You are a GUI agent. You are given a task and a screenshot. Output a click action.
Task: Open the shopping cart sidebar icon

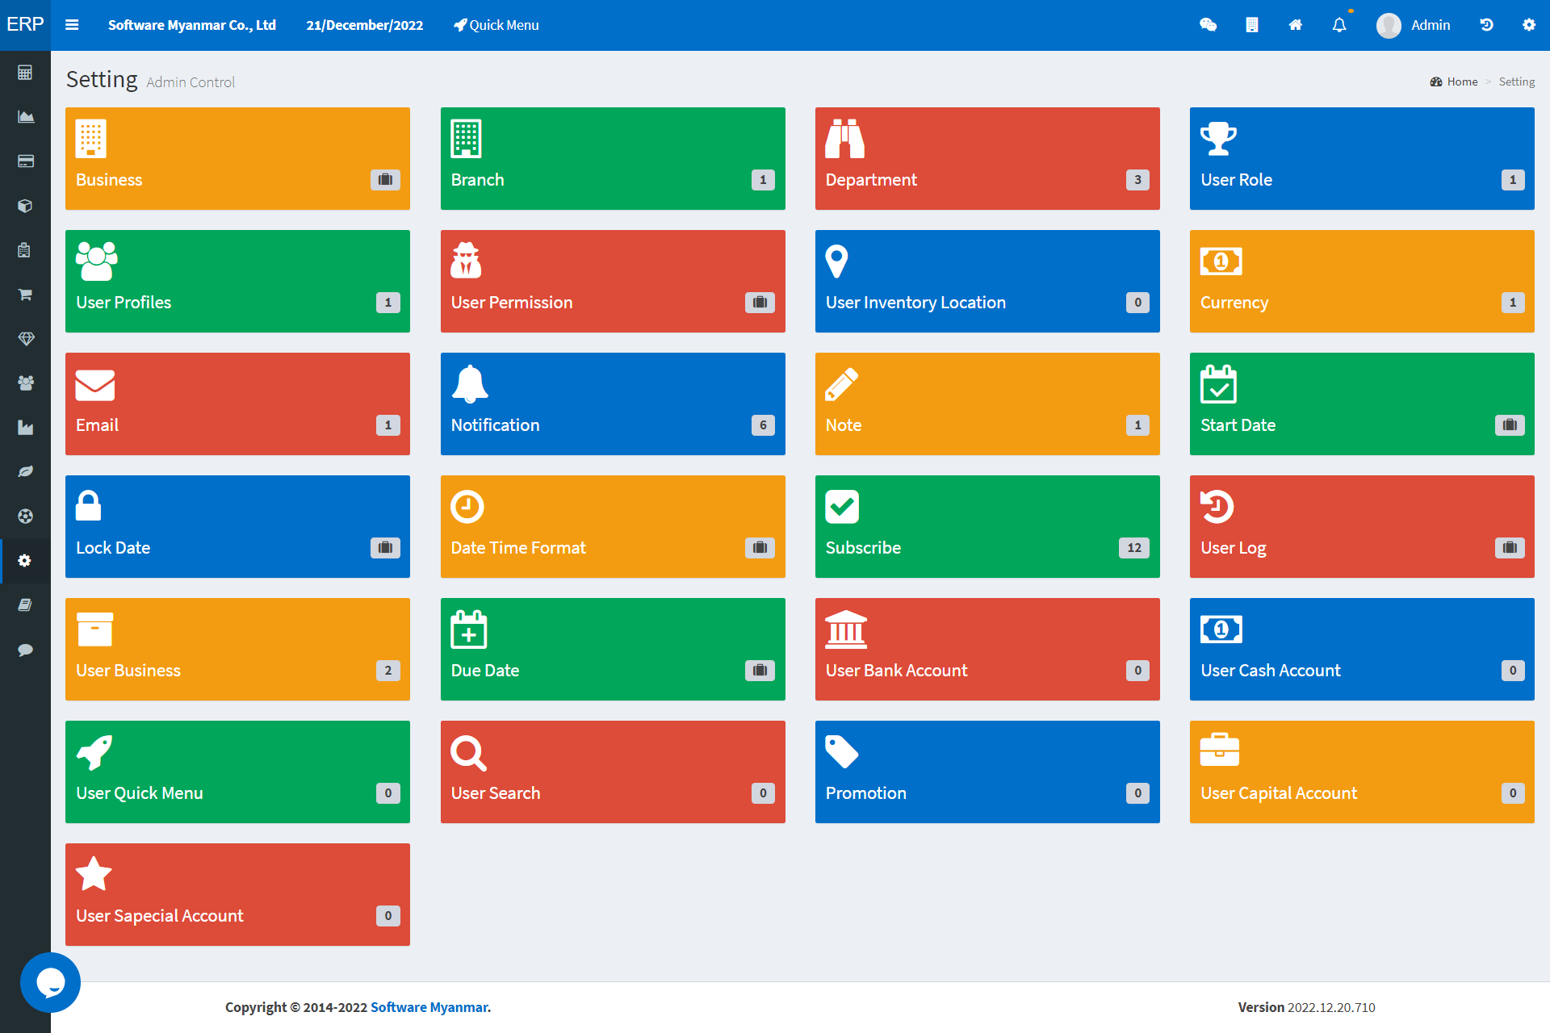click(25, 295)
